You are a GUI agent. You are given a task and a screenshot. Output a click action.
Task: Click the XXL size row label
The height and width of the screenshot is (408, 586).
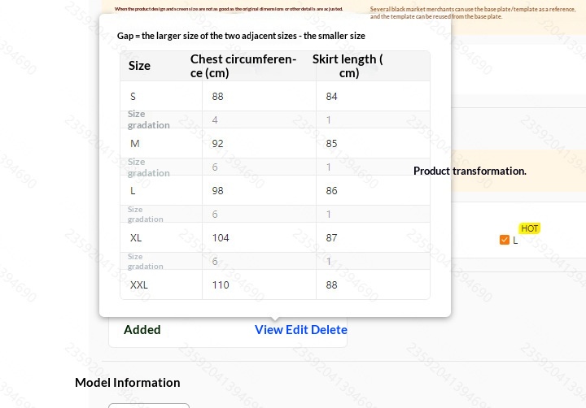(x=139, y=285)
